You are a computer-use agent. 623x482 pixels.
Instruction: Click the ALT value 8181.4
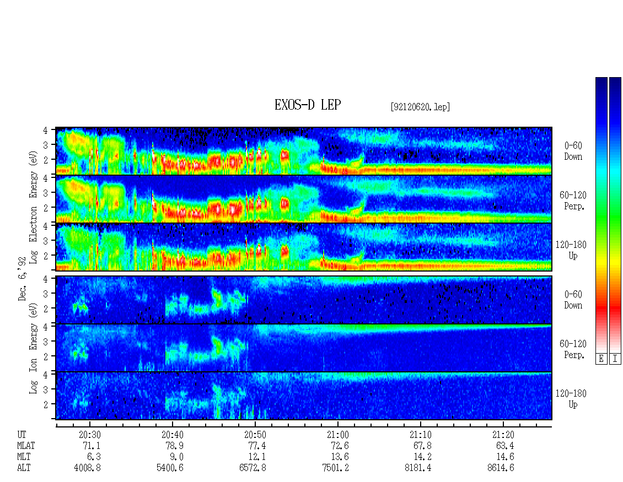(x=418, y=468)
